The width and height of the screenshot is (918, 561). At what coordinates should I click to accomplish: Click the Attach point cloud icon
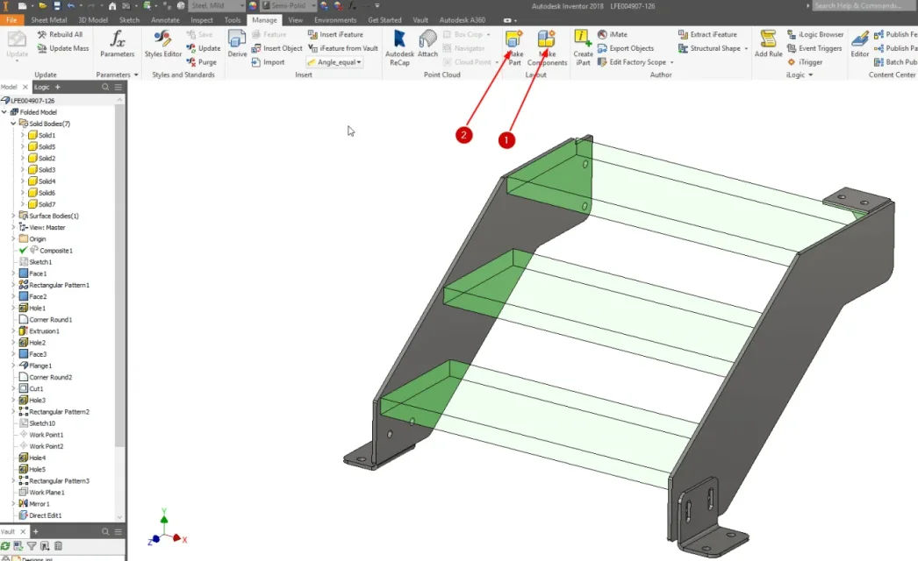coord(427,39)
